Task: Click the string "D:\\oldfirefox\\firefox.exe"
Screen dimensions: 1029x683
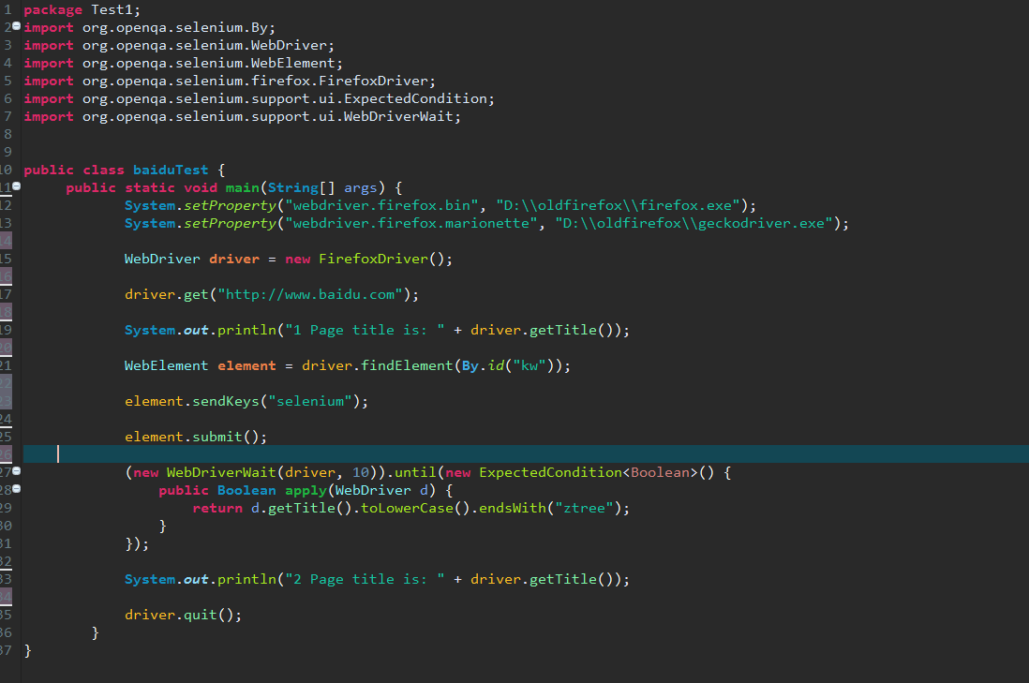Action: 619,205
